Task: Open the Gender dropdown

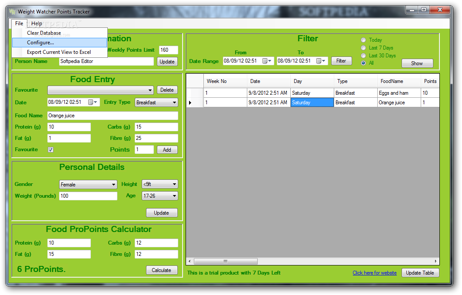Action: pos(88,185)
